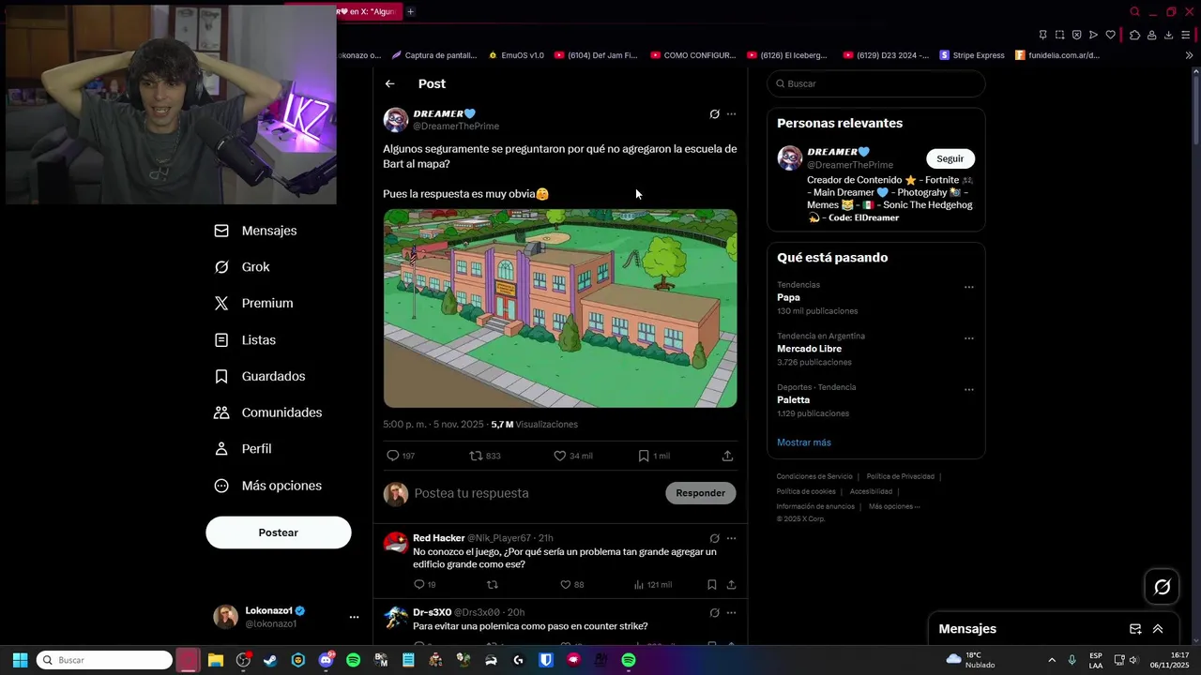Open Windows Start menu
The width and height of the screenshot is (1201, 675).
pyautogui.click(x=20, y=660)
